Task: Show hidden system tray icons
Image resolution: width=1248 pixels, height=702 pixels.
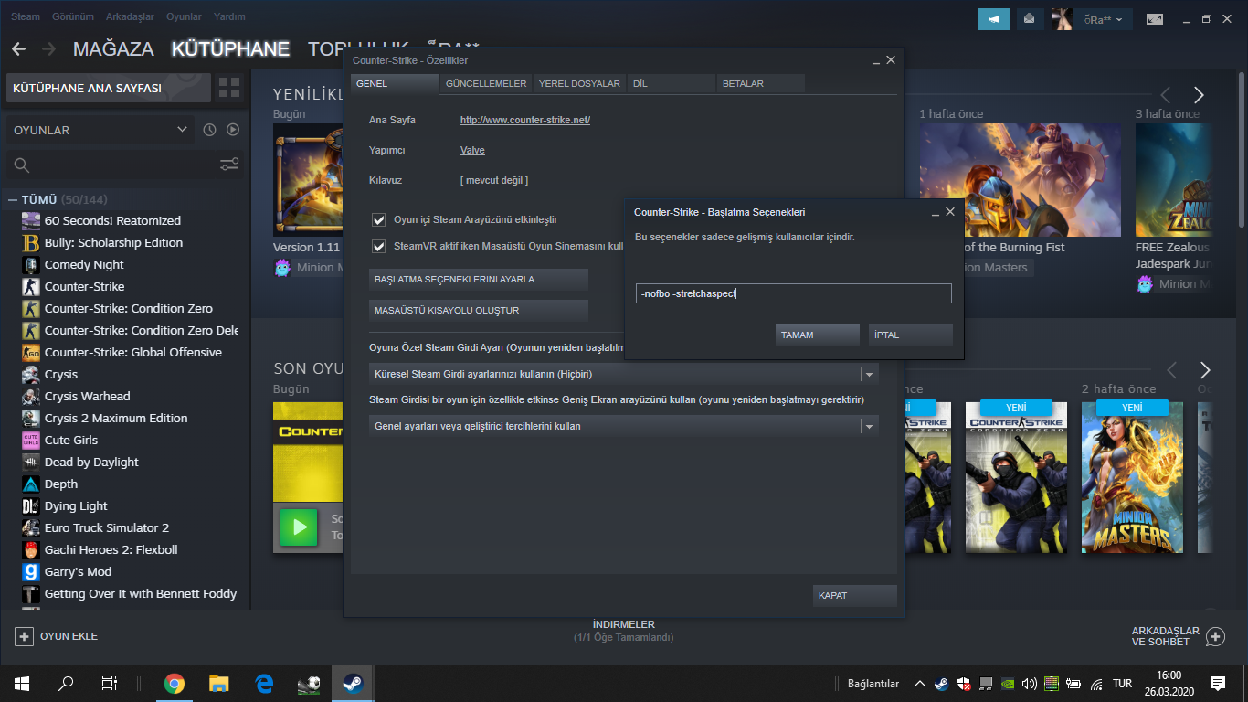Action: [x=919, y=683]
